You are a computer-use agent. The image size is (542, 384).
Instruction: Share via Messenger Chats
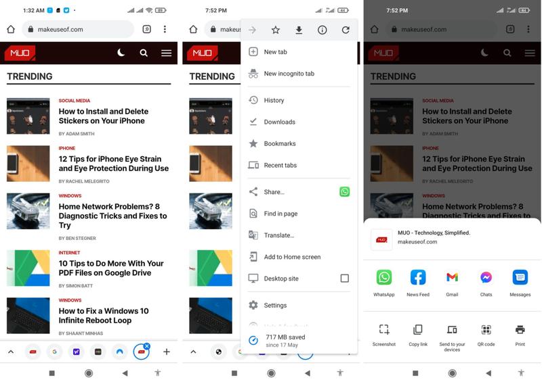click(486, 283)
